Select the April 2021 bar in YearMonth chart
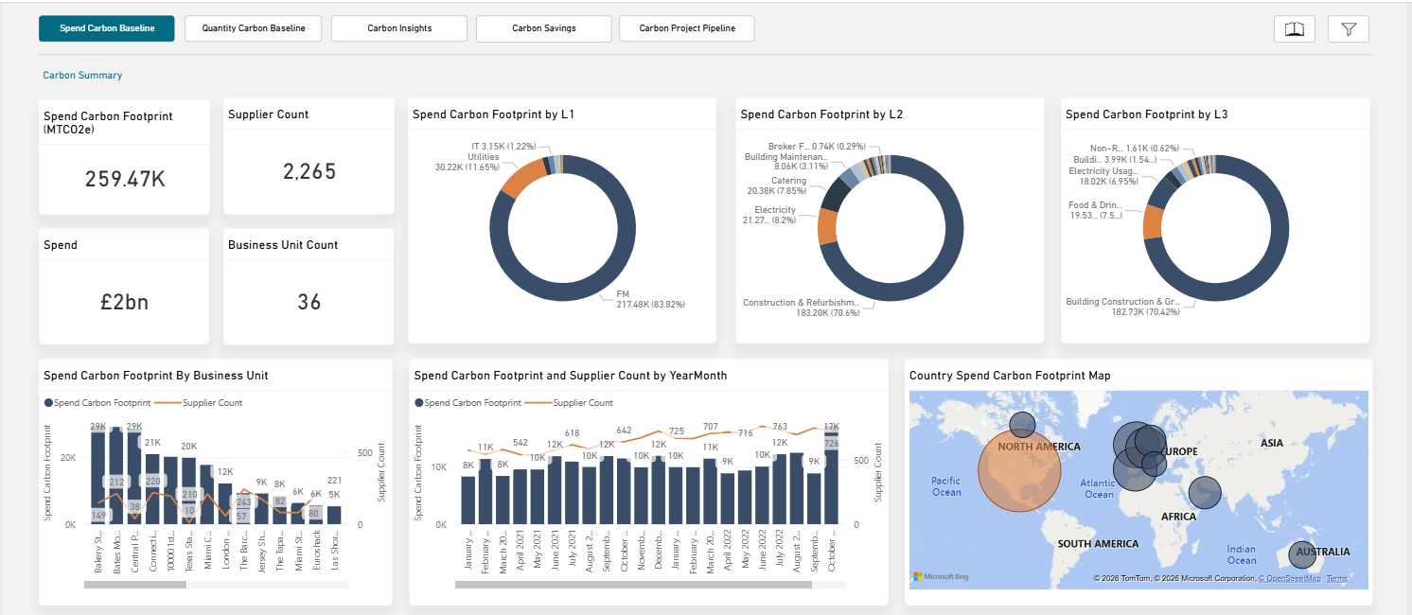The width and height of the screenshot is (1412, 615). coord(520,497)
